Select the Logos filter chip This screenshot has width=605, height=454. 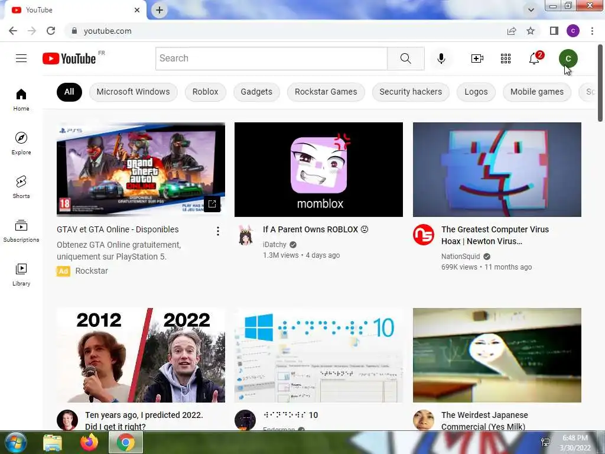[x=476, y=92]
